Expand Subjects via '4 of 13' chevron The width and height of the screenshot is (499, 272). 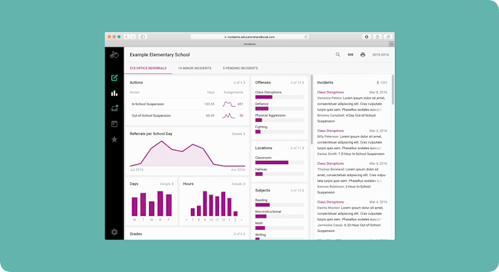[298, 190]
